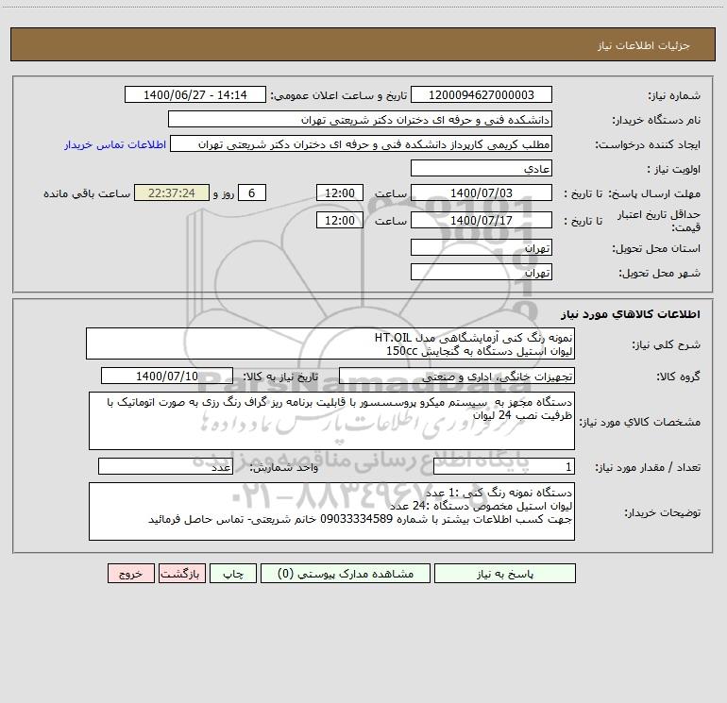Image resolution: width=727 pixels, height=703 pixels.
Task: Click the اطلاعات کالاهای مورد نیاز section heading
Action: tap(631, 314)
